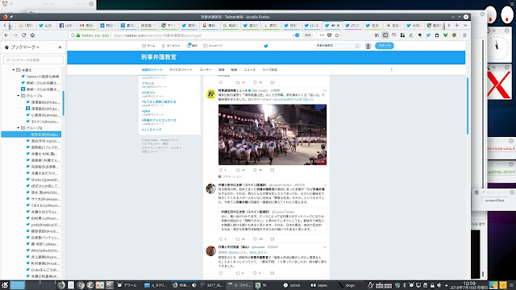
Task: Open desktop start menu icon
Action: click(x=5, y=285)
